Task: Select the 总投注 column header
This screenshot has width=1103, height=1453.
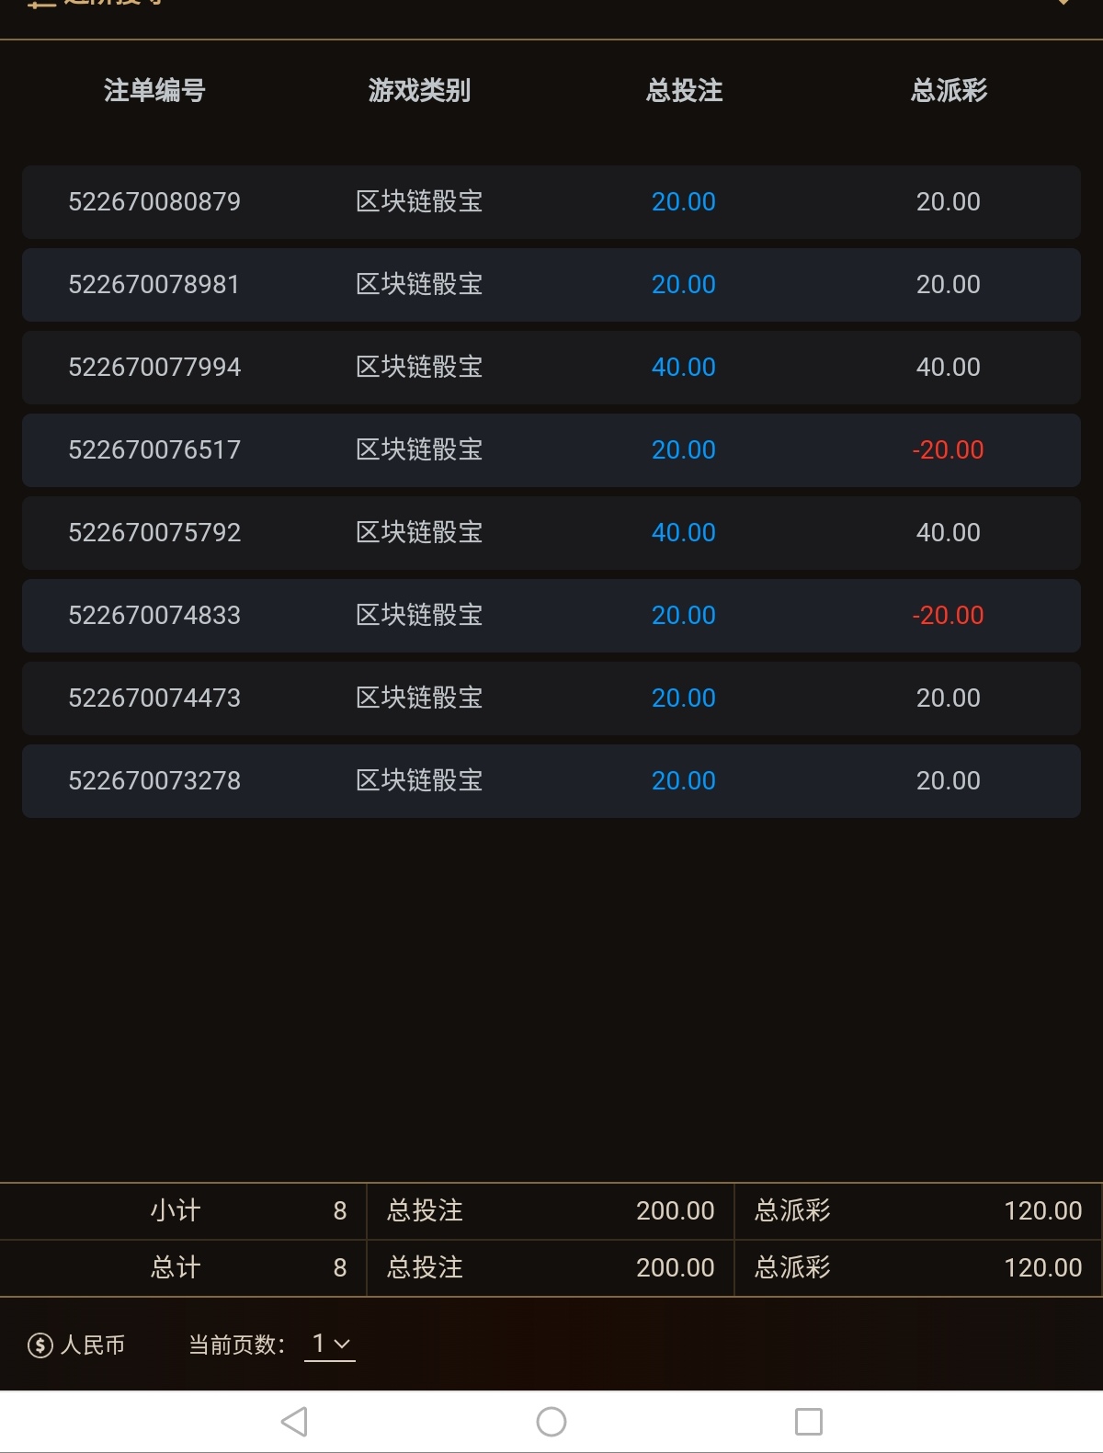Action: click(684, 90)
